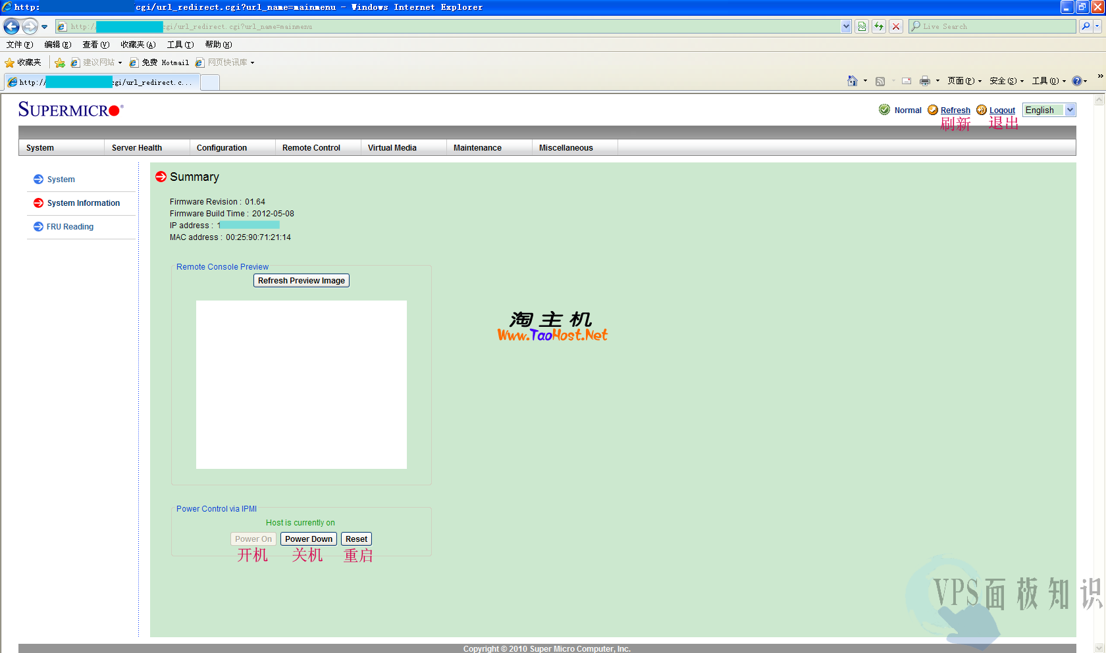This screenshot has height=653, width=1106.
Task: Select System Information in the sidebar
Action: point(83,203)
